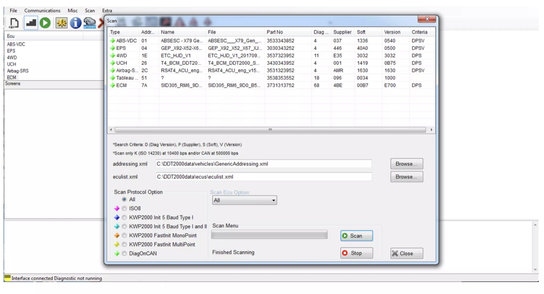
Task: Select the DiagOnCAN radio button
Action: click(124, 253)
